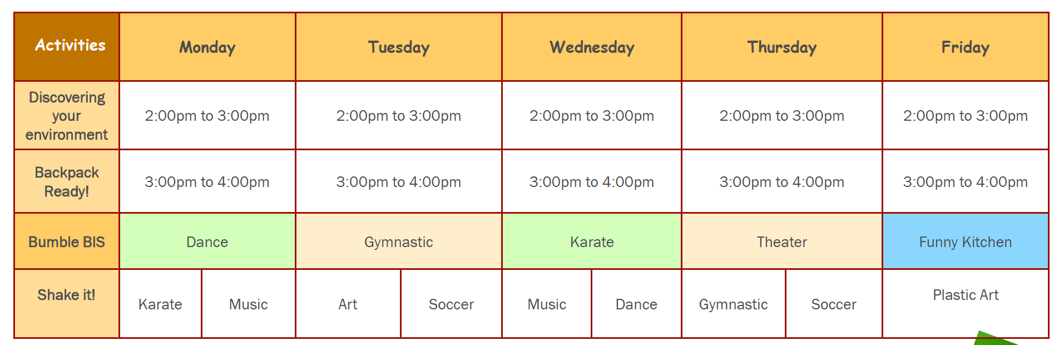Click the Plastic Art cell under Friday

coord(966,304)
